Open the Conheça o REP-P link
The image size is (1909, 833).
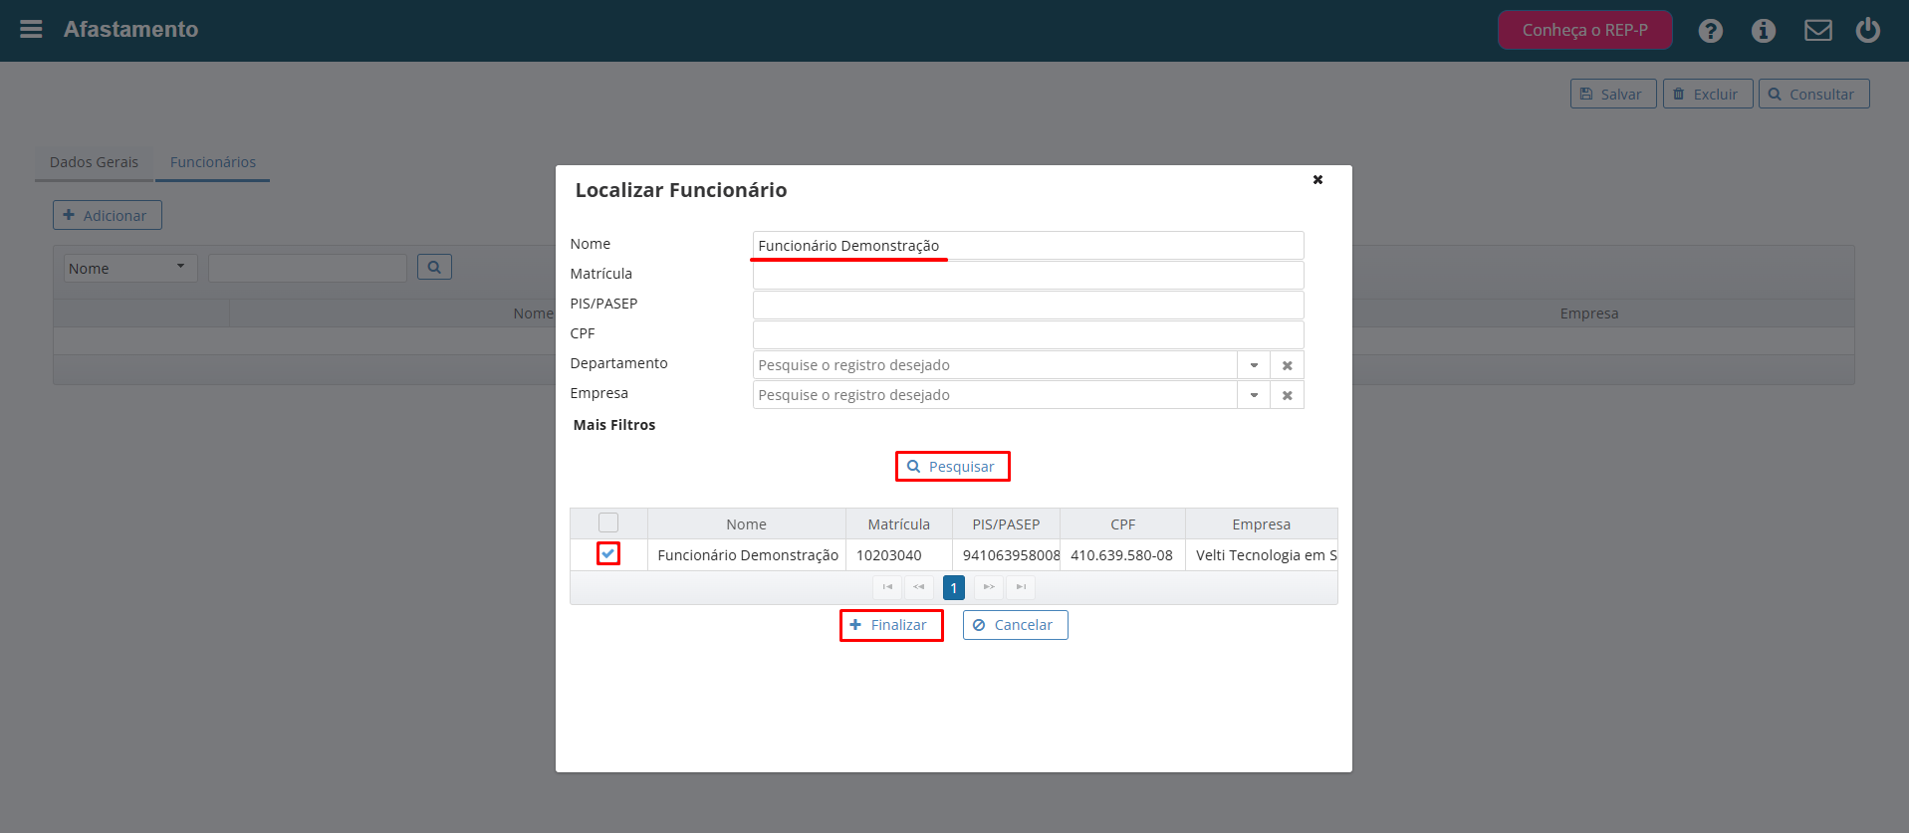tap(1585, 30)
